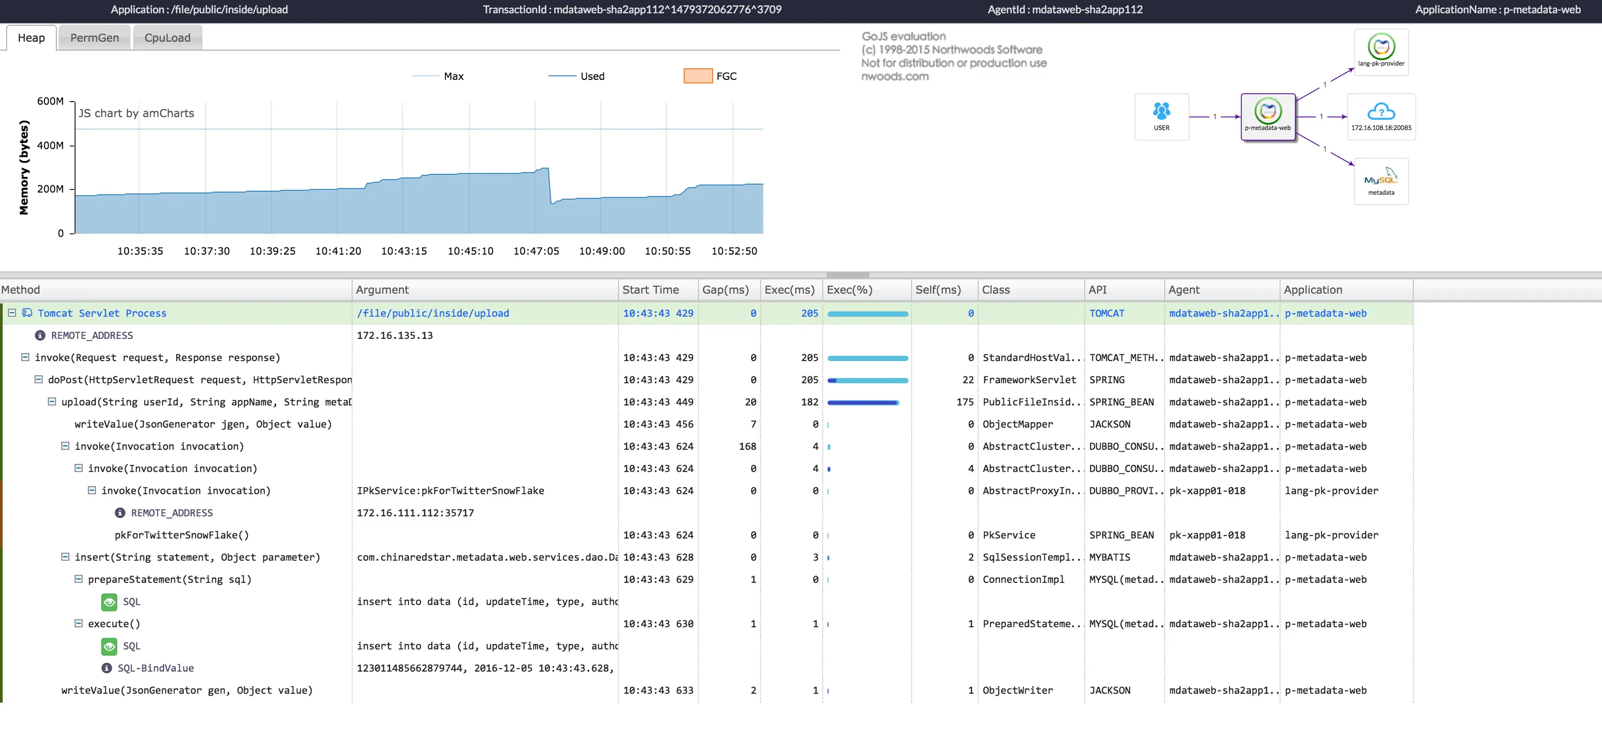The image size is (1602, 747).
Task: Click info icon beside SQL-BindValue
Action: (106, 668)
